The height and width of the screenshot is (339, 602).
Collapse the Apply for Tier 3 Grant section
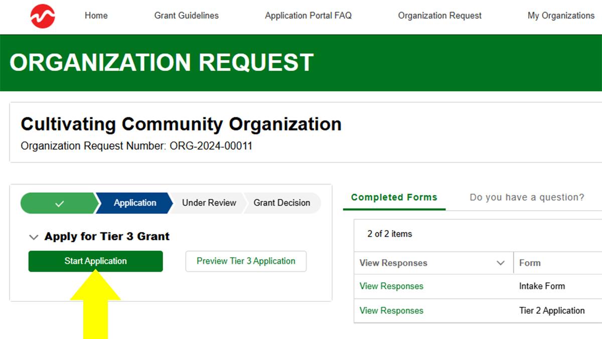34,237
